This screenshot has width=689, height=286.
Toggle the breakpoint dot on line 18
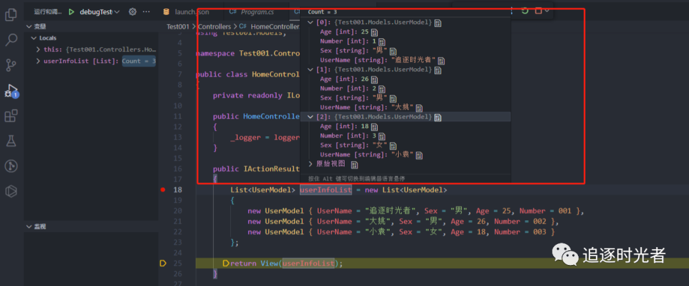pyautogui.click(x=163, y=190)
